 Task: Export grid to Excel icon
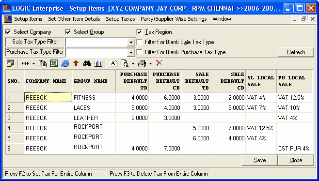point(54,63)
